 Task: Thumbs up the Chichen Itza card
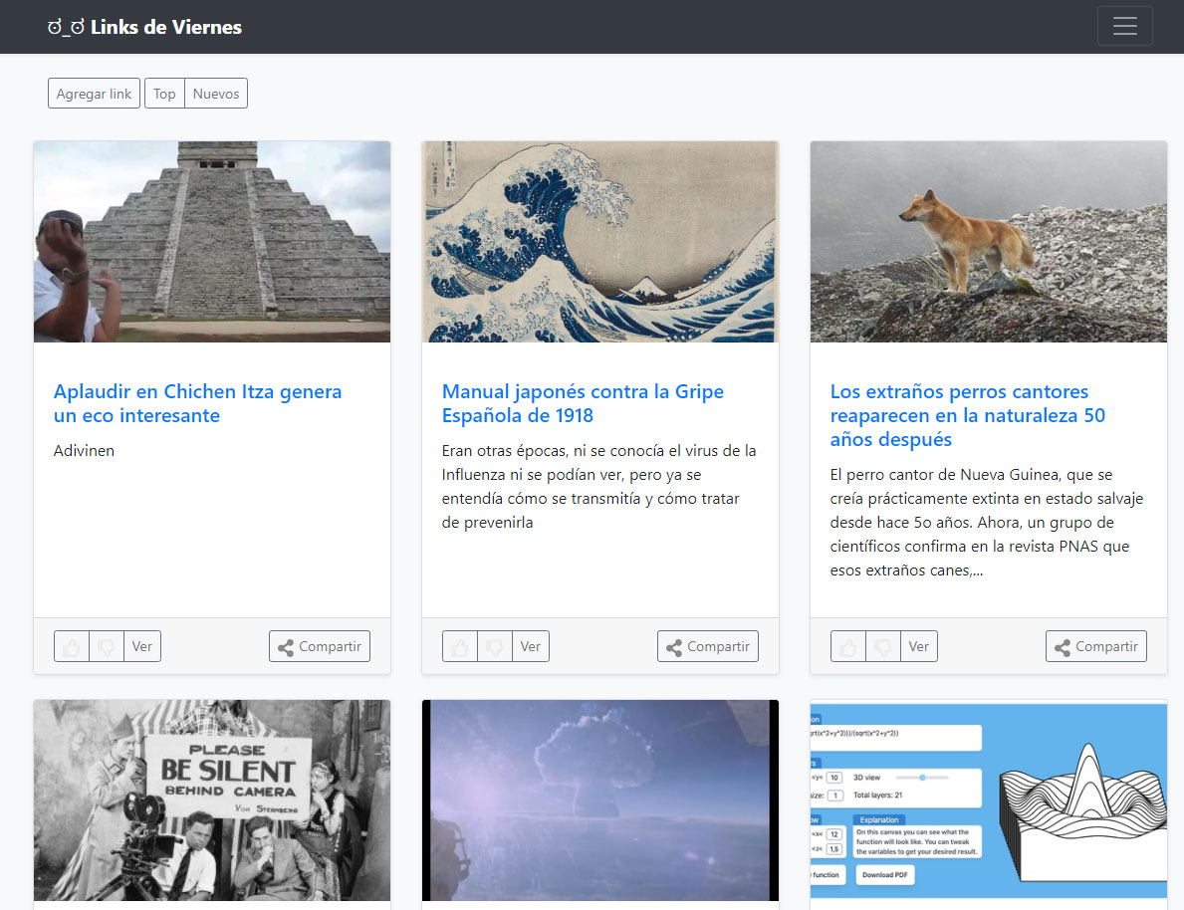[72, 646]
